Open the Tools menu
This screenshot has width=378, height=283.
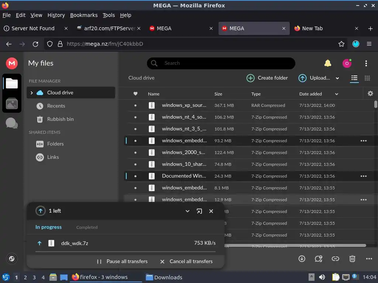pos(109,15)
